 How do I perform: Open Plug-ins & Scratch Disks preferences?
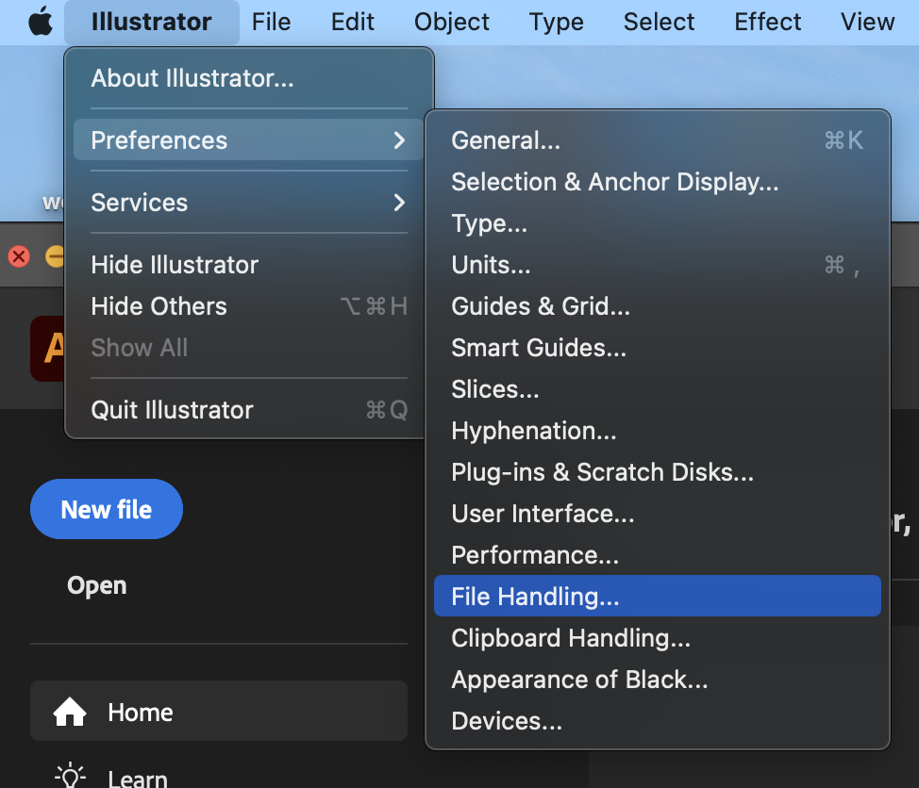(602, 472)
